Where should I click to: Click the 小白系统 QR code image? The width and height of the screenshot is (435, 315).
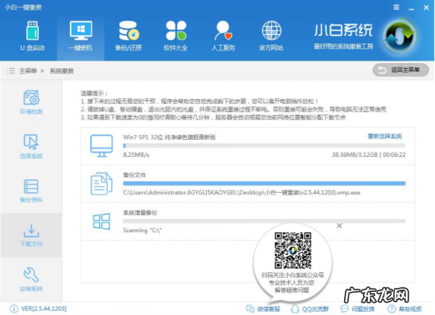292,251
